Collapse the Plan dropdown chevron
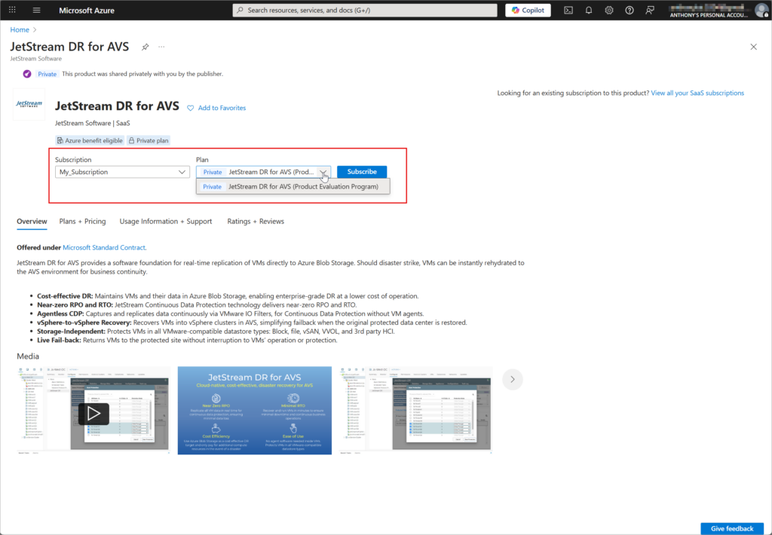 (323, 172)
